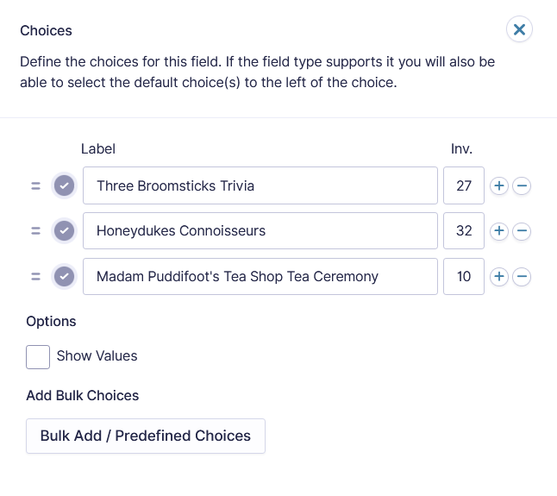Add a choice after Madam Puddifoot's Tea Ceremony
The image size is (557, 496).
[x=499, y=276]
